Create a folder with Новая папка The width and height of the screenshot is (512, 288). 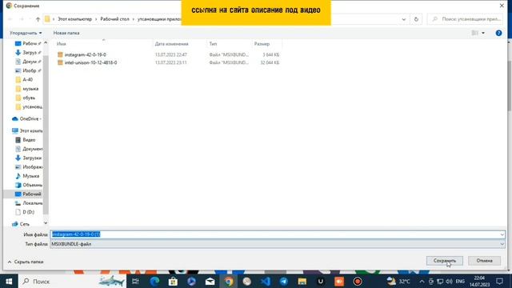[66, 33]
